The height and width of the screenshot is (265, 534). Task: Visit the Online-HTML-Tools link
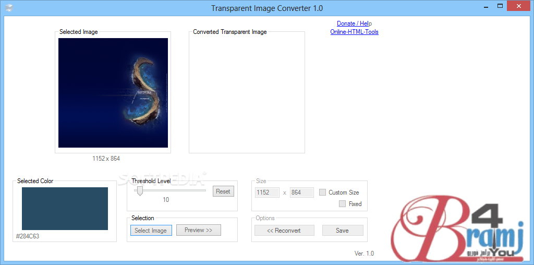[354, 32]
